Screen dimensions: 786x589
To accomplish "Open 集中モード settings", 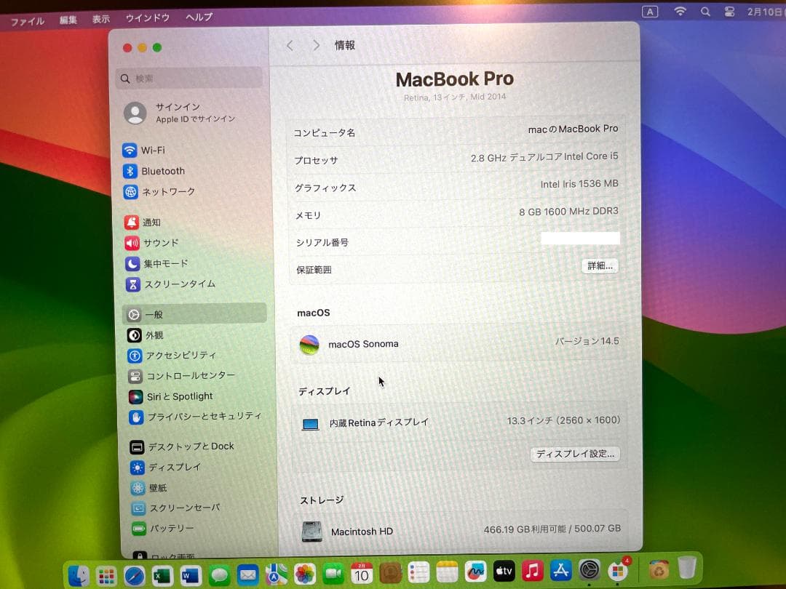I will point(162,263).
